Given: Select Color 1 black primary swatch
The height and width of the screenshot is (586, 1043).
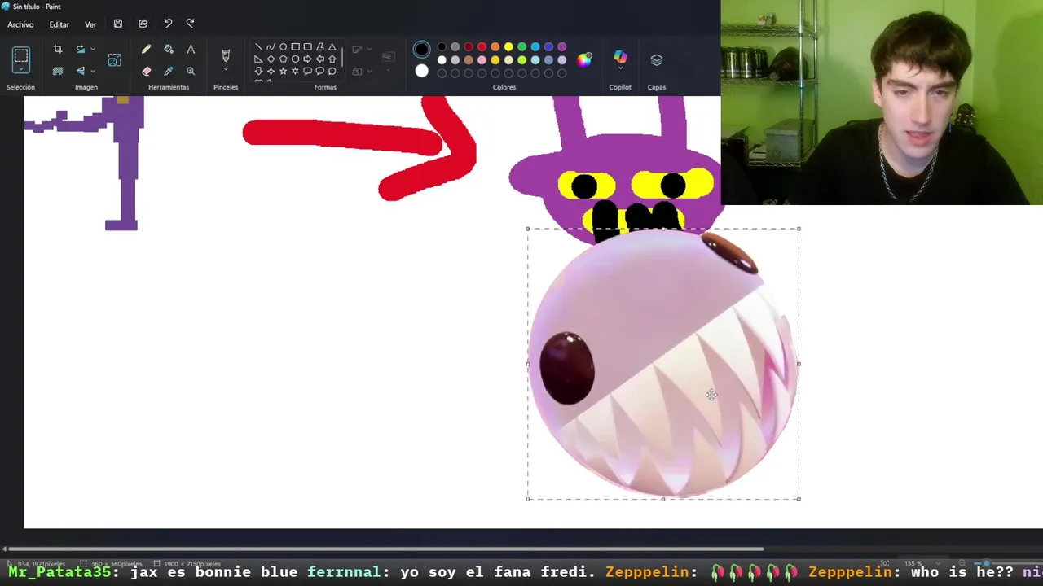Looking at the screenshot, I should coord(421,50).
